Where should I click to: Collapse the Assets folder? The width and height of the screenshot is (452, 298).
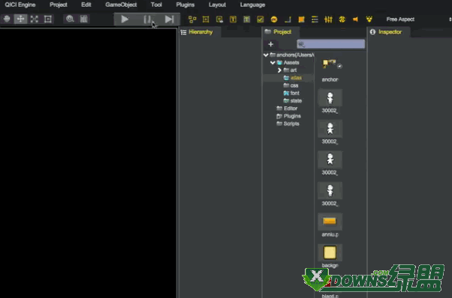click(273, 62)
